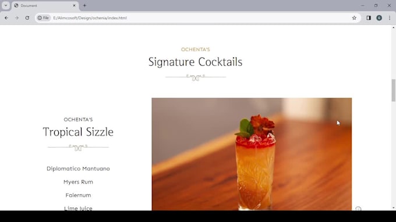The height and width of the screenshot is (222, 396).
Task: Open the File site information chip
Action: [44, 18]
